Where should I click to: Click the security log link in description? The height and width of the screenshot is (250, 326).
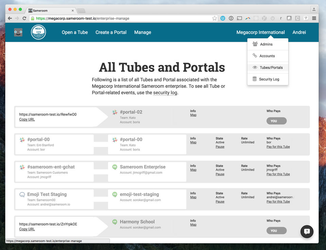pyautogui.click(x=165, y=92)
